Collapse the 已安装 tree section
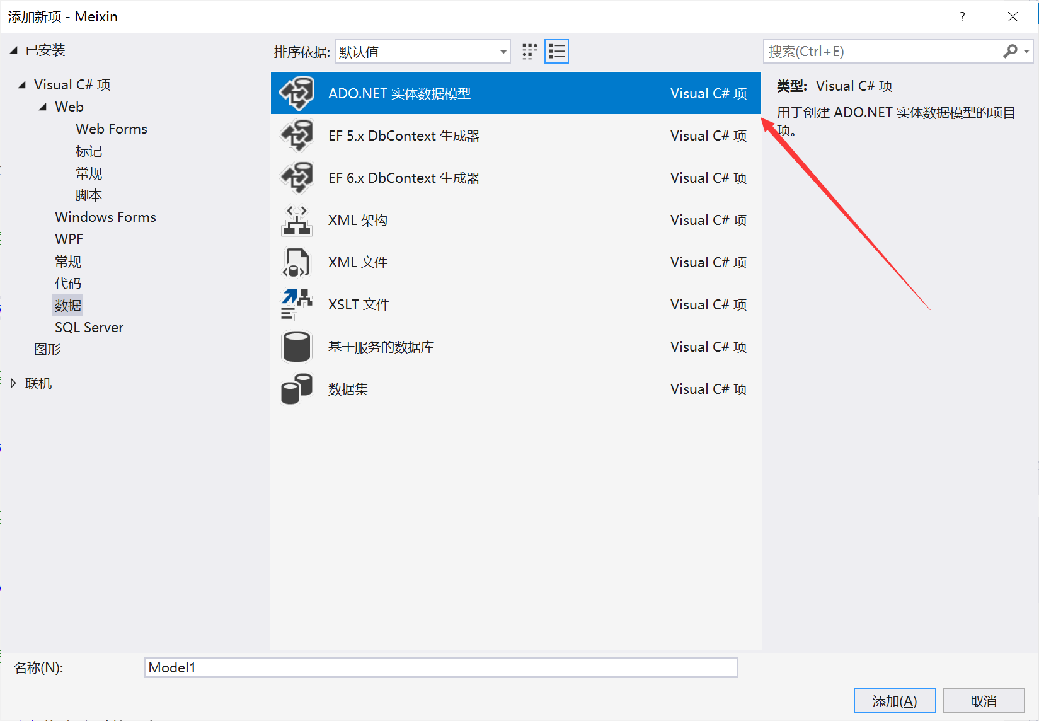Screen dimensions: 1039x721 click(14, 50)
